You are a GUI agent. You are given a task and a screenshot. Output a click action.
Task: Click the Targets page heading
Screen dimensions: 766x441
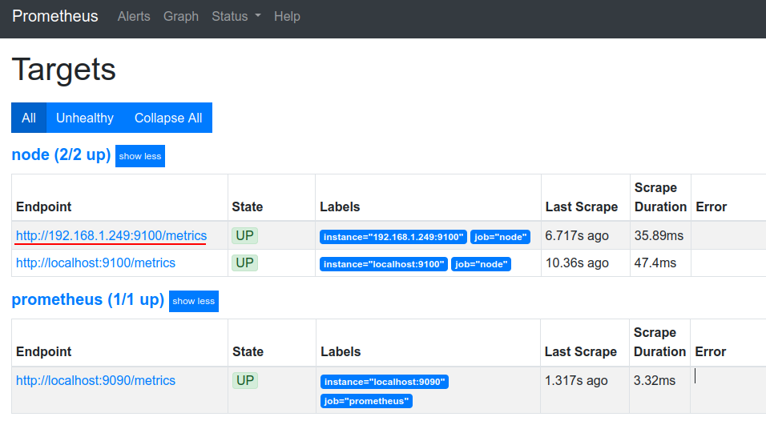pyautogui.click(x=63, y=70)
